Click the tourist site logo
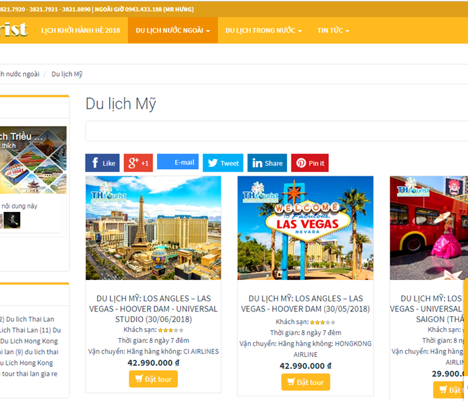Image resolution: width=468 pixels, height=401 pixels. [13, 29]
